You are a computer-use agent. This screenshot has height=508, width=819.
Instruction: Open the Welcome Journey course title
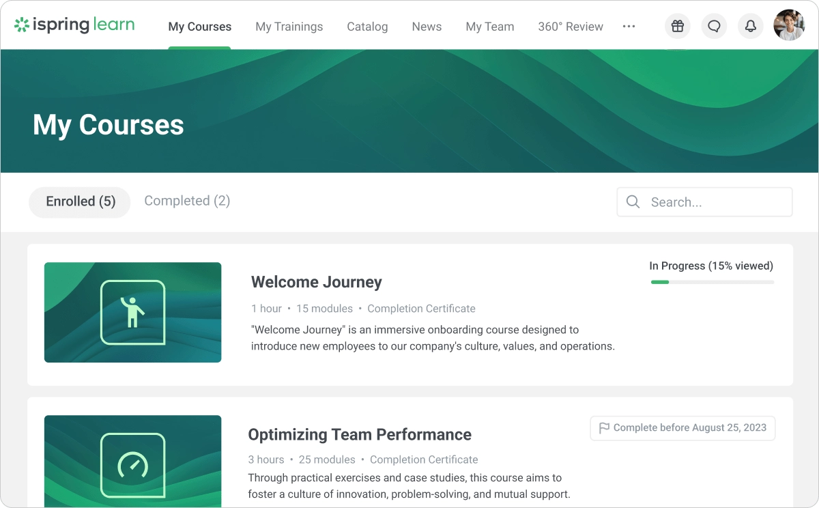click(317, 282)
